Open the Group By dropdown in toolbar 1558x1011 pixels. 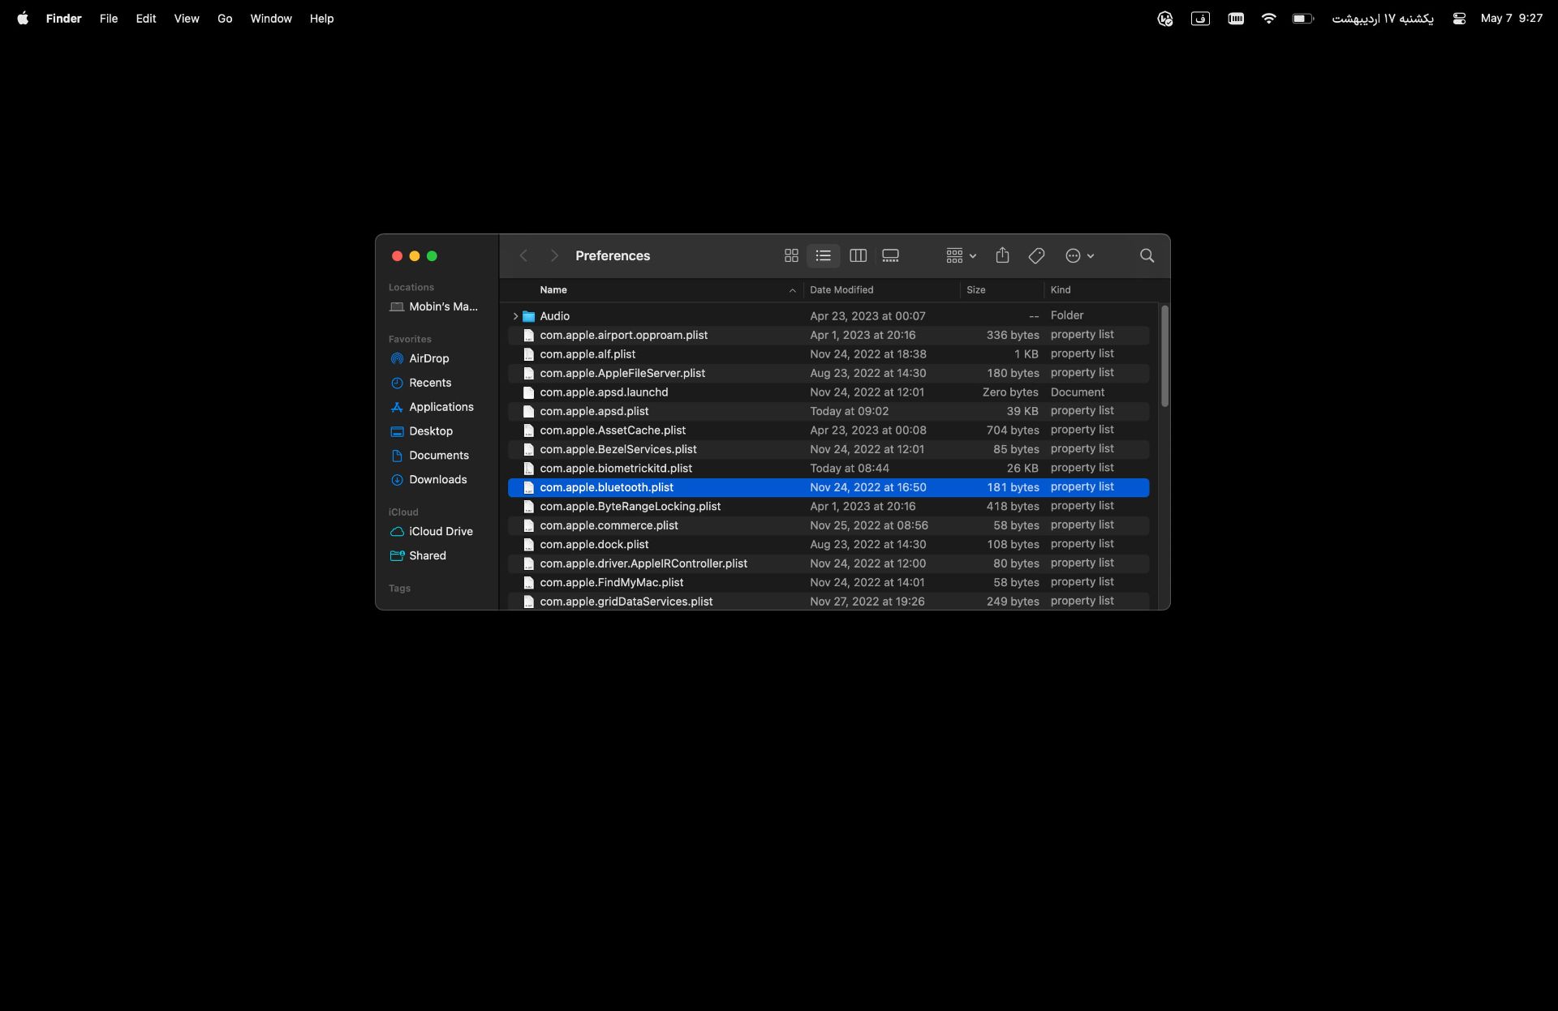961,255
